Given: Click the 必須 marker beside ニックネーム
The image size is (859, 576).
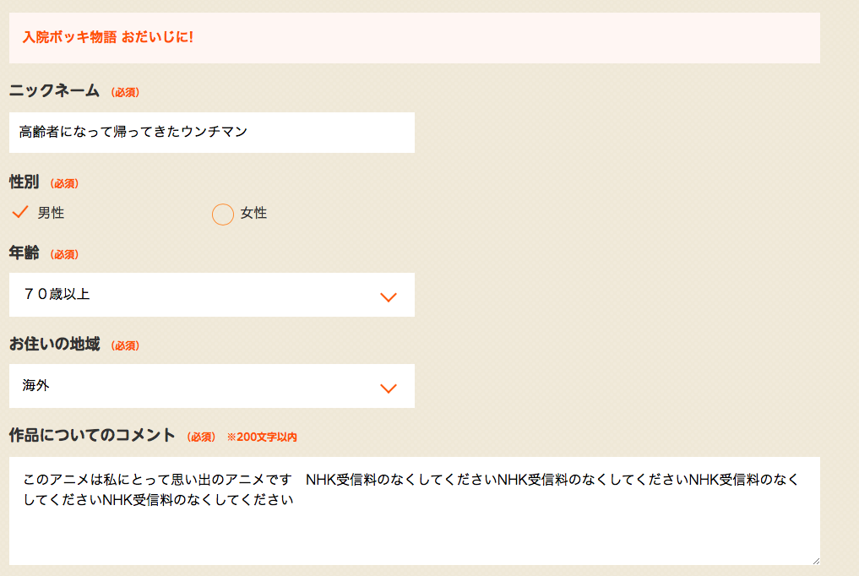Looking at the screenshot, I should [125, 92].
